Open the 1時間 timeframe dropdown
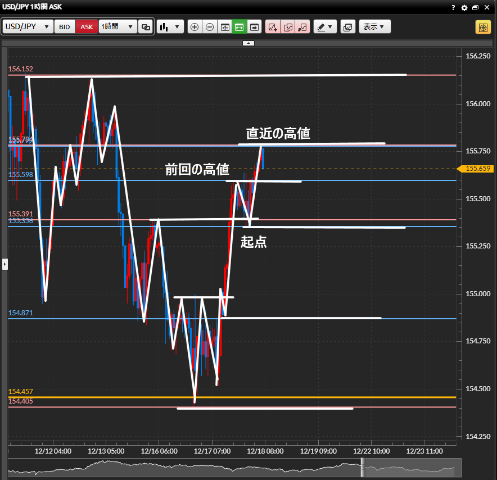 [x=118, y=27]
